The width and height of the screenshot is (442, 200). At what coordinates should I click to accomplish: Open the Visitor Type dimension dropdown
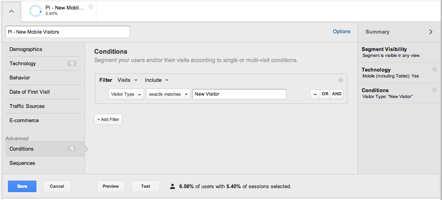click(x=126, y=94)
